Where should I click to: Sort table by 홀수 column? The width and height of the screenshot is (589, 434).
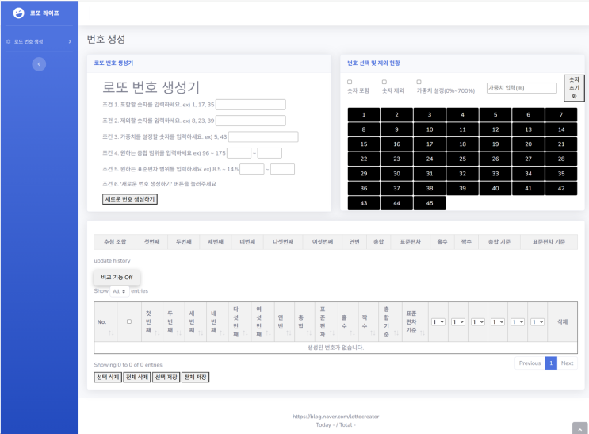point(348,322)
